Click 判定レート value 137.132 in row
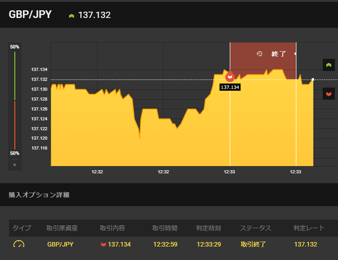 [x=306, y=244]
